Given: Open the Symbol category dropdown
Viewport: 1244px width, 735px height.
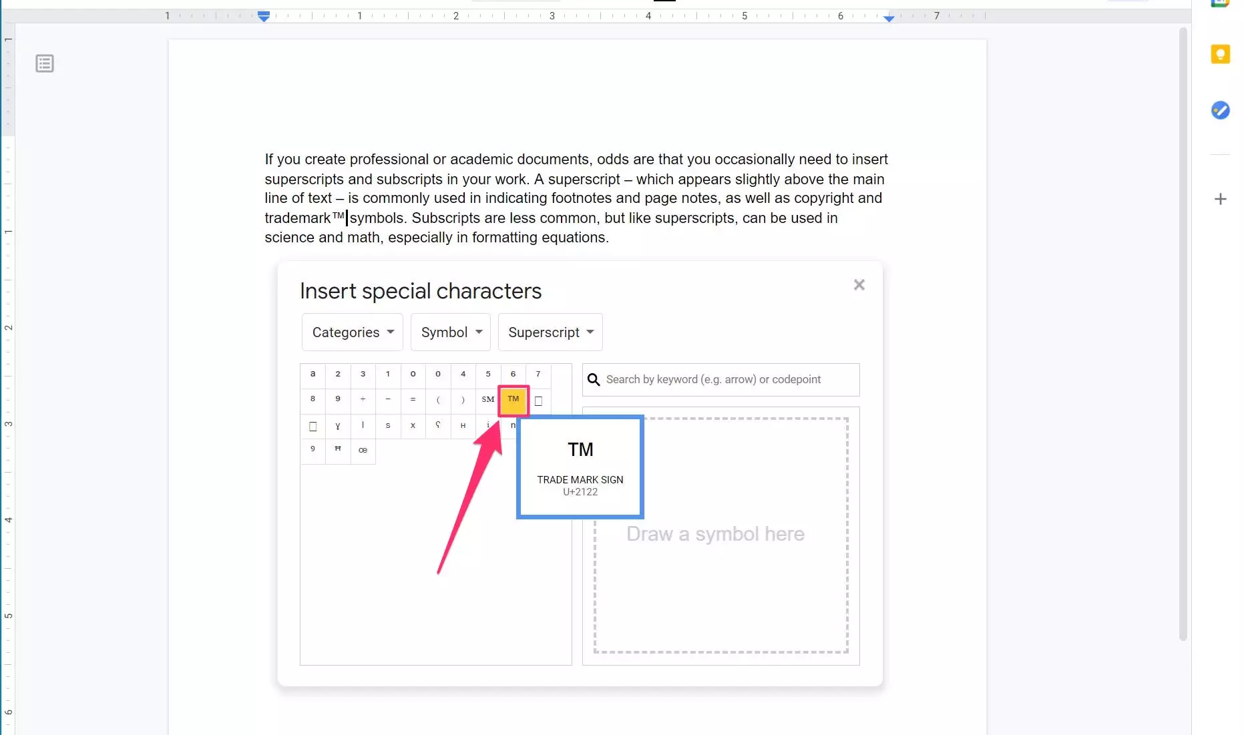Looking at the screenshot, I should [451, 332].
